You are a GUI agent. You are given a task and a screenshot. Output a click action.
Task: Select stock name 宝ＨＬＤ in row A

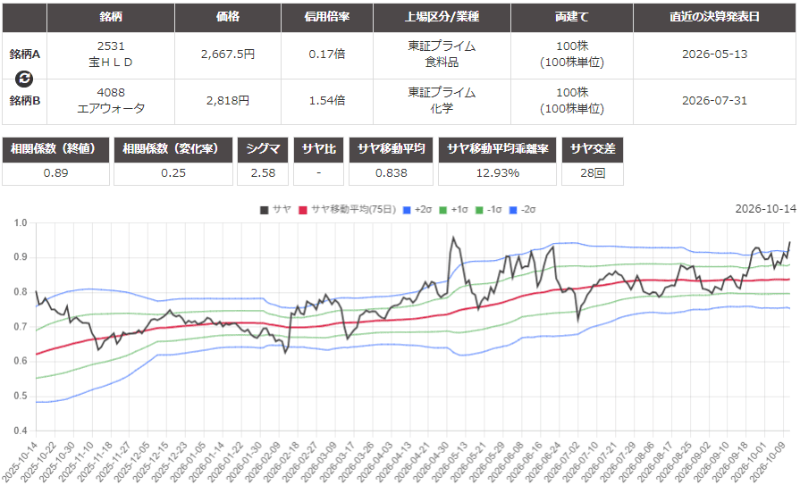point(111,63)
